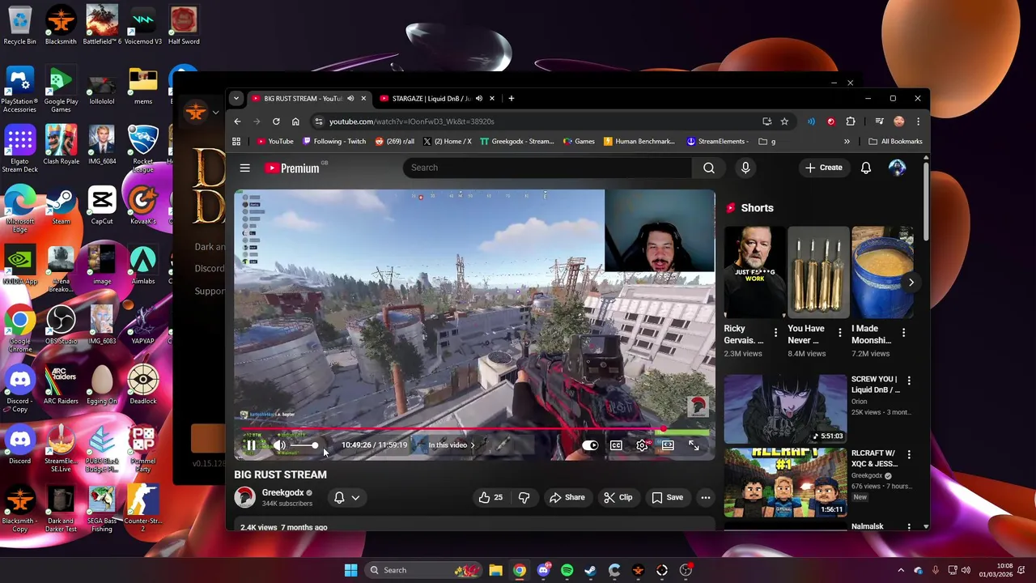Open options for 'You Have Never' short

[839, 332]
